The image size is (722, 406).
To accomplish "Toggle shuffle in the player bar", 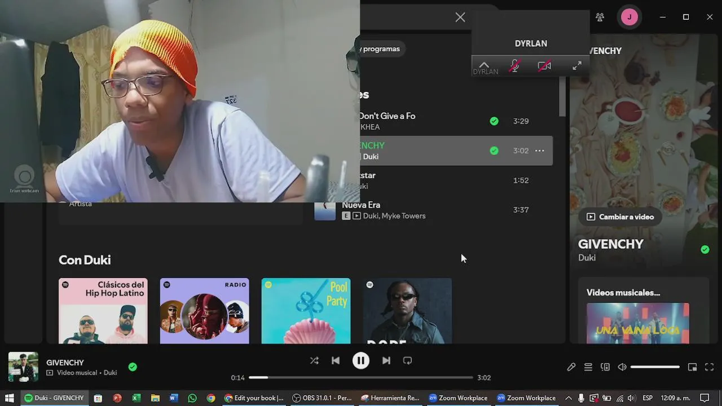I will (314, 360).
